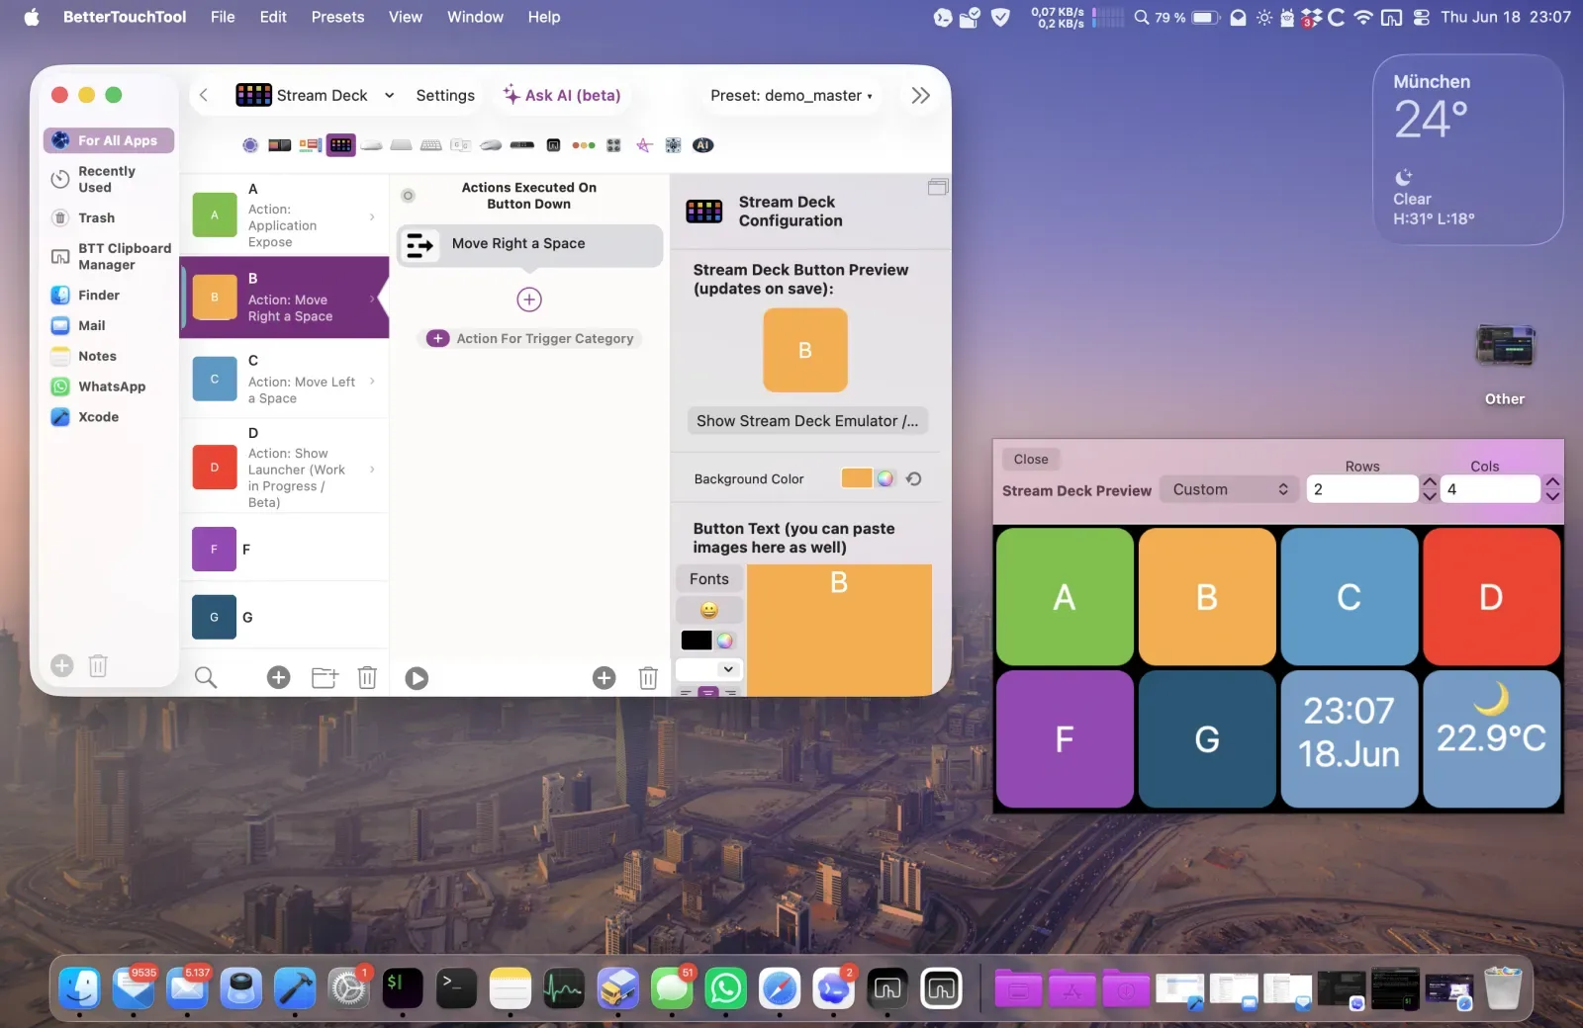This screenshot has height=1028, width=1583.
Task: Select the Key Sequences trigger icon
Action: pyautogui.click(x=461, y=145)
